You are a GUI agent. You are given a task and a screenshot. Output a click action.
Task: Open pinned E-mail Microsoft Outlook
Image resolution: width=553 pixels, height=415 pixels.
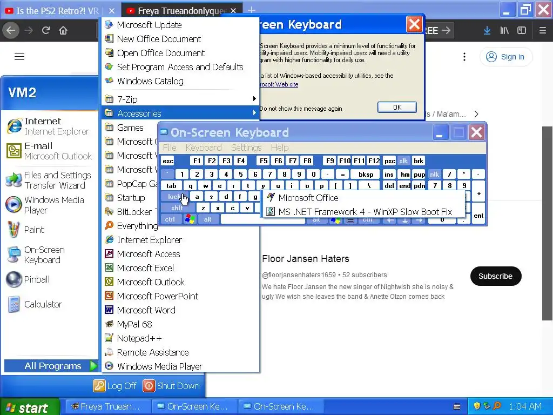(x=50, y=151)
